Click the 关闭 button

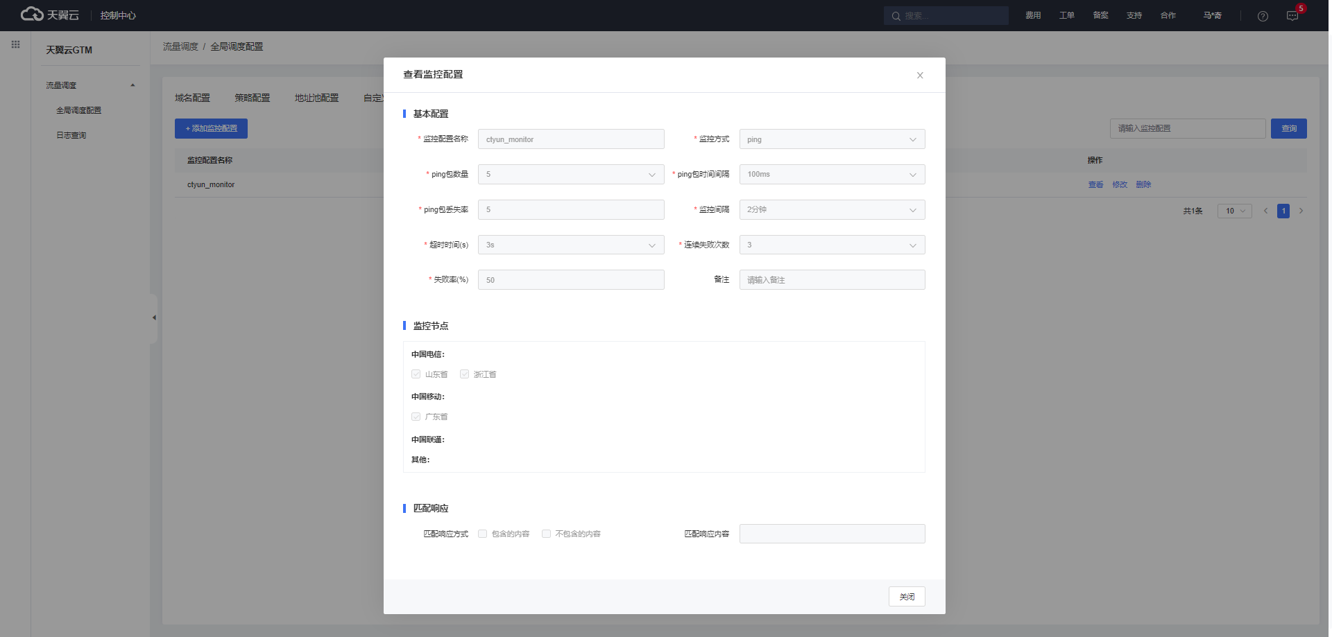907,597
